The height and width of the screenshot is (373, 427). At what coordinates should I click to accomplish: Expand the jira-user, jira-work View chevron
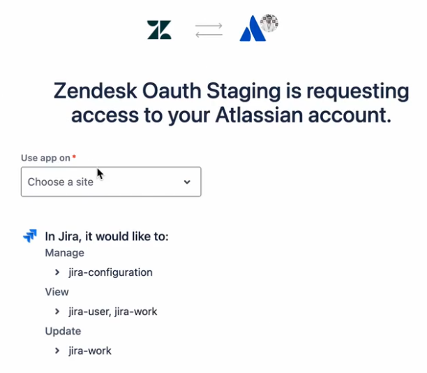(x=57, y=312)
